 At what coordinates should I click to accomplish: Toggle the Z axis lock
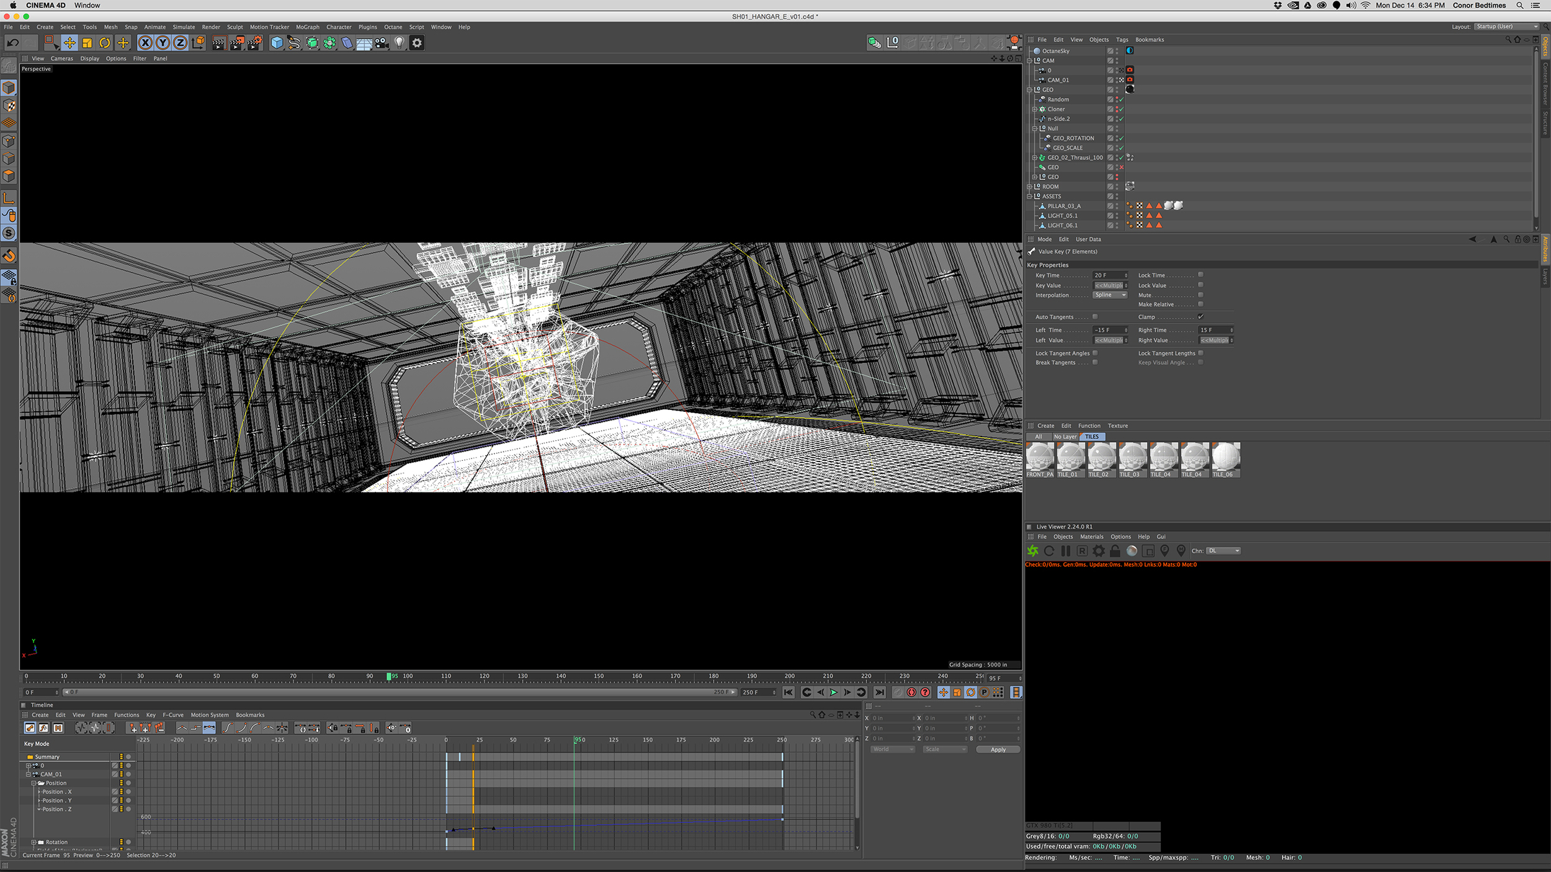tap(180, 43)
